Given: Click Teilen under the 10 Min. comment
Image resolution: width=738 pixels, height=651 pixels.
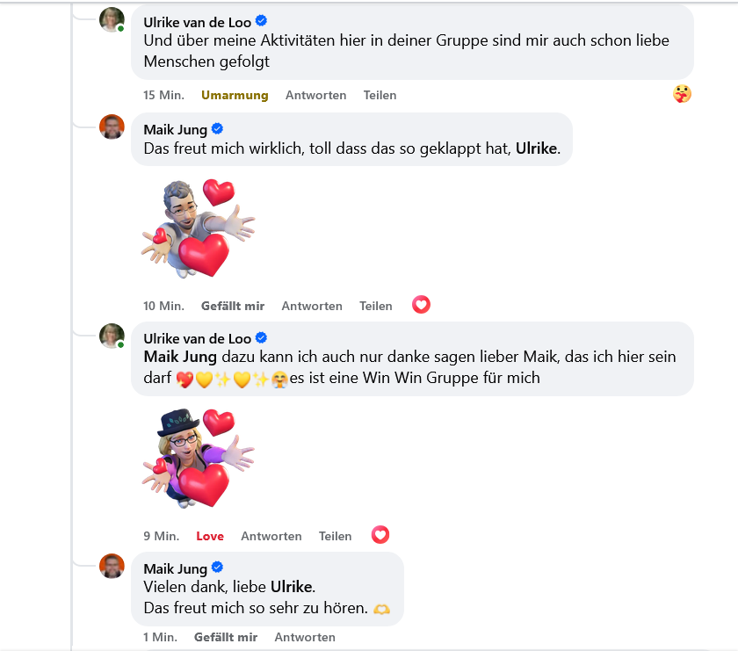Looking at the screenshot, I should 376,306.
